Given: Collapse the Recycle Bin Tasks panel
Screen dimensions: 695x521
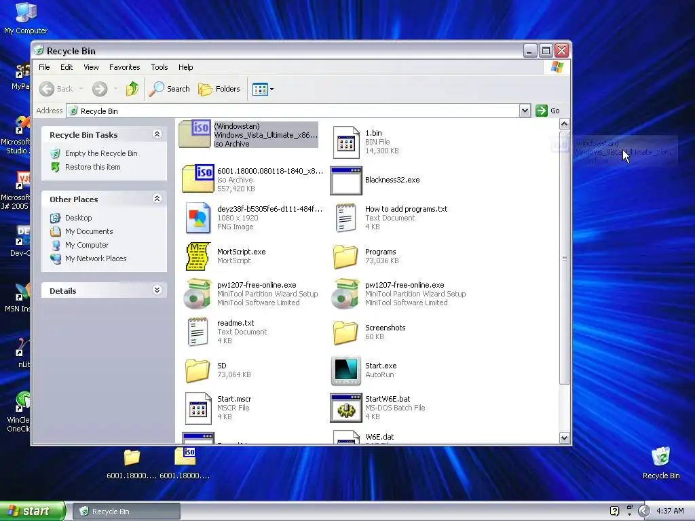Looking at the screenshot, I should coord(157,134).
